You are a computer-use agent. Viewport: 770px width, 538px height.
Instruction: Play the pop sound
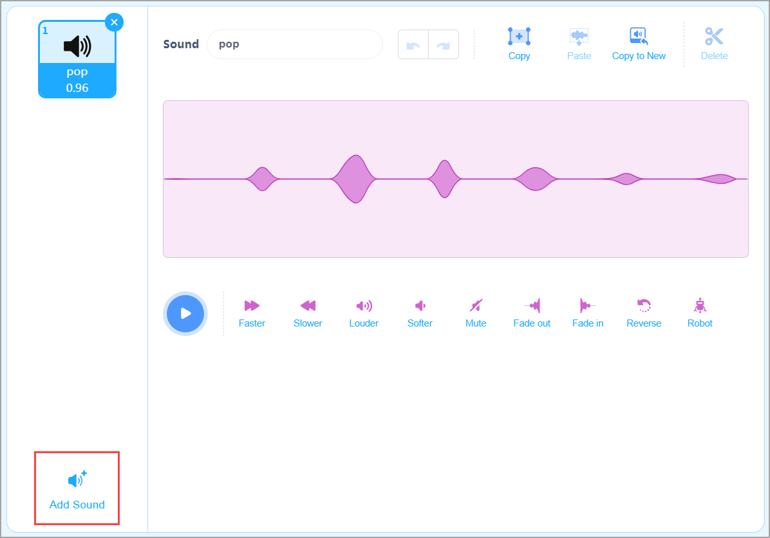click(185, 313)
